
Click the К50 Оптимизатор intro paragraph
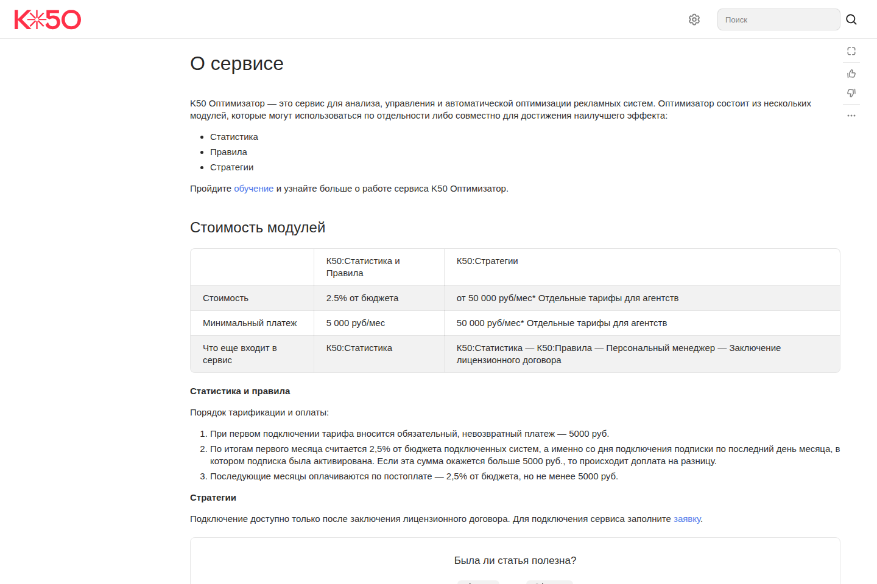point(501,109)
